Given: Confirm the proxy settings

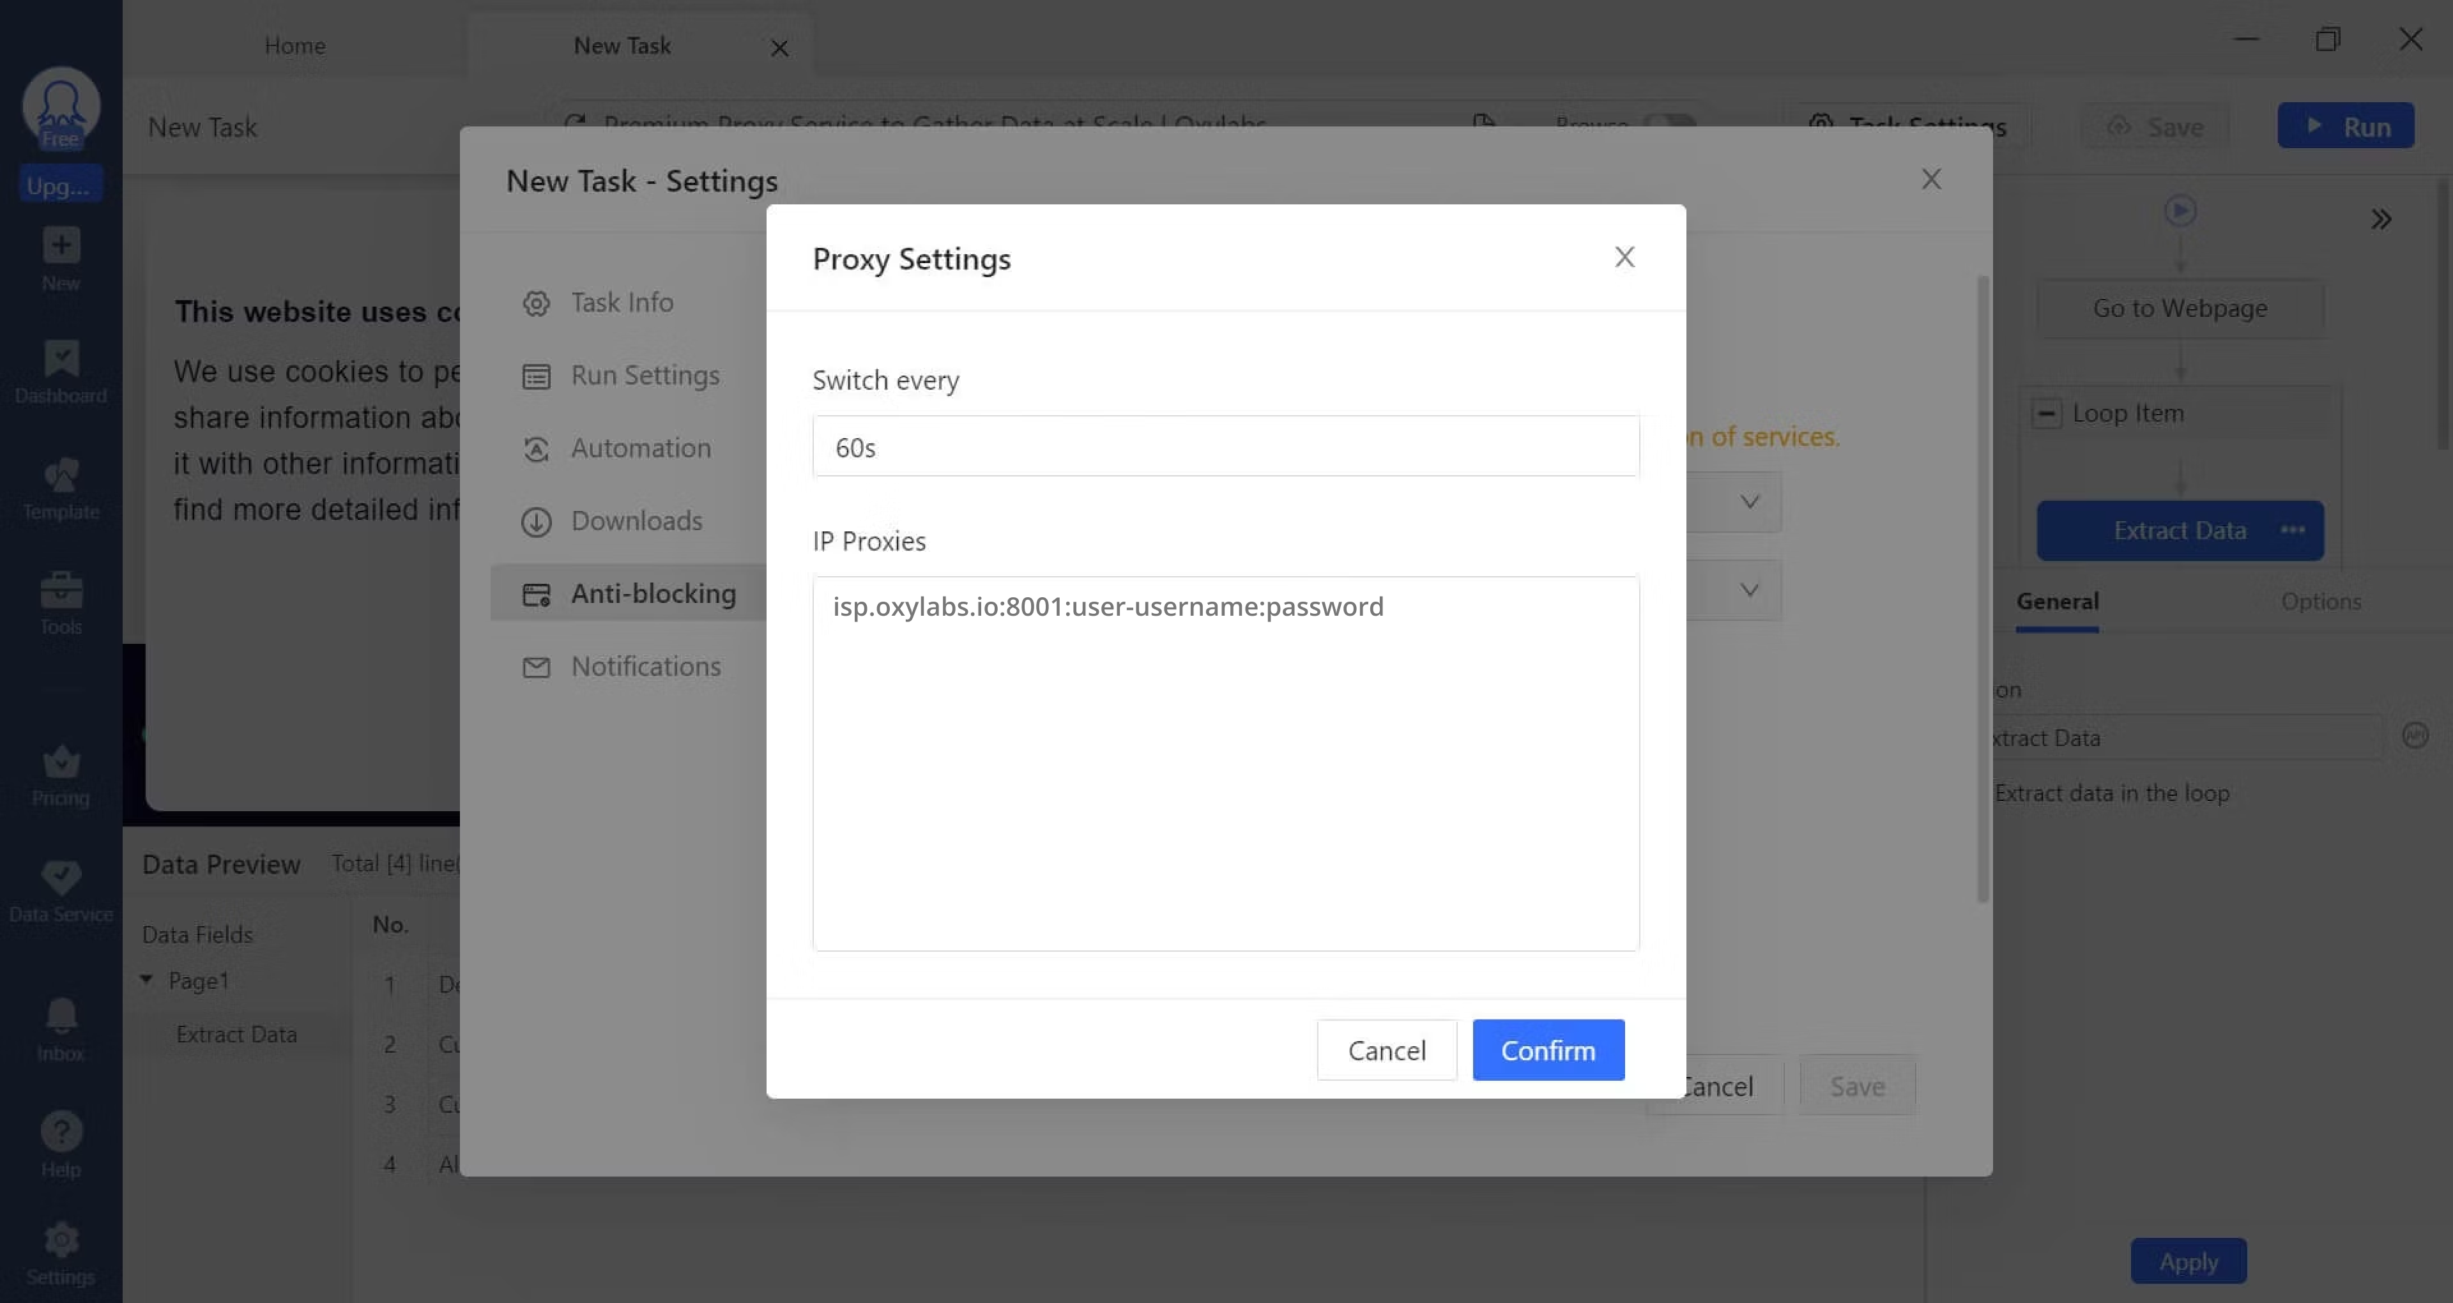Looking at the screenshot, I should [1547, 1049].
